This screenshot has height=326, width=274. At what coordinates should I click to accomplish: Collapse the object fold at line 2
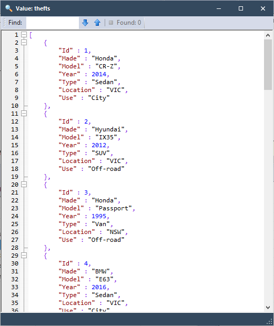coord(24,43)
